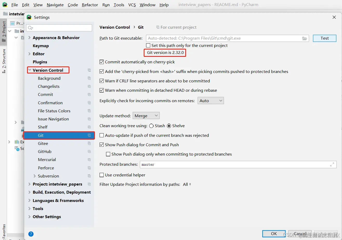Viewport: 342px width, 240px height.
Task: Click the project-level icon next to Mercurial
Action: [x=89, y=160]
